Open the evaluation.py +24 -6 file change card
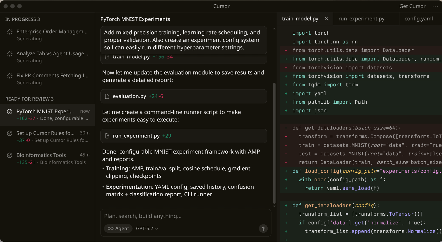442x242 pixels. pyautogui.click(x=183, y=96)
